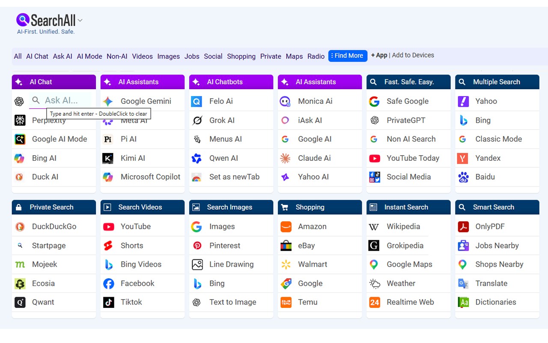Expand the SearchAll logo dropdown arrow
The height and width of the screenshot is (343, 548).
tap(80, 20)
